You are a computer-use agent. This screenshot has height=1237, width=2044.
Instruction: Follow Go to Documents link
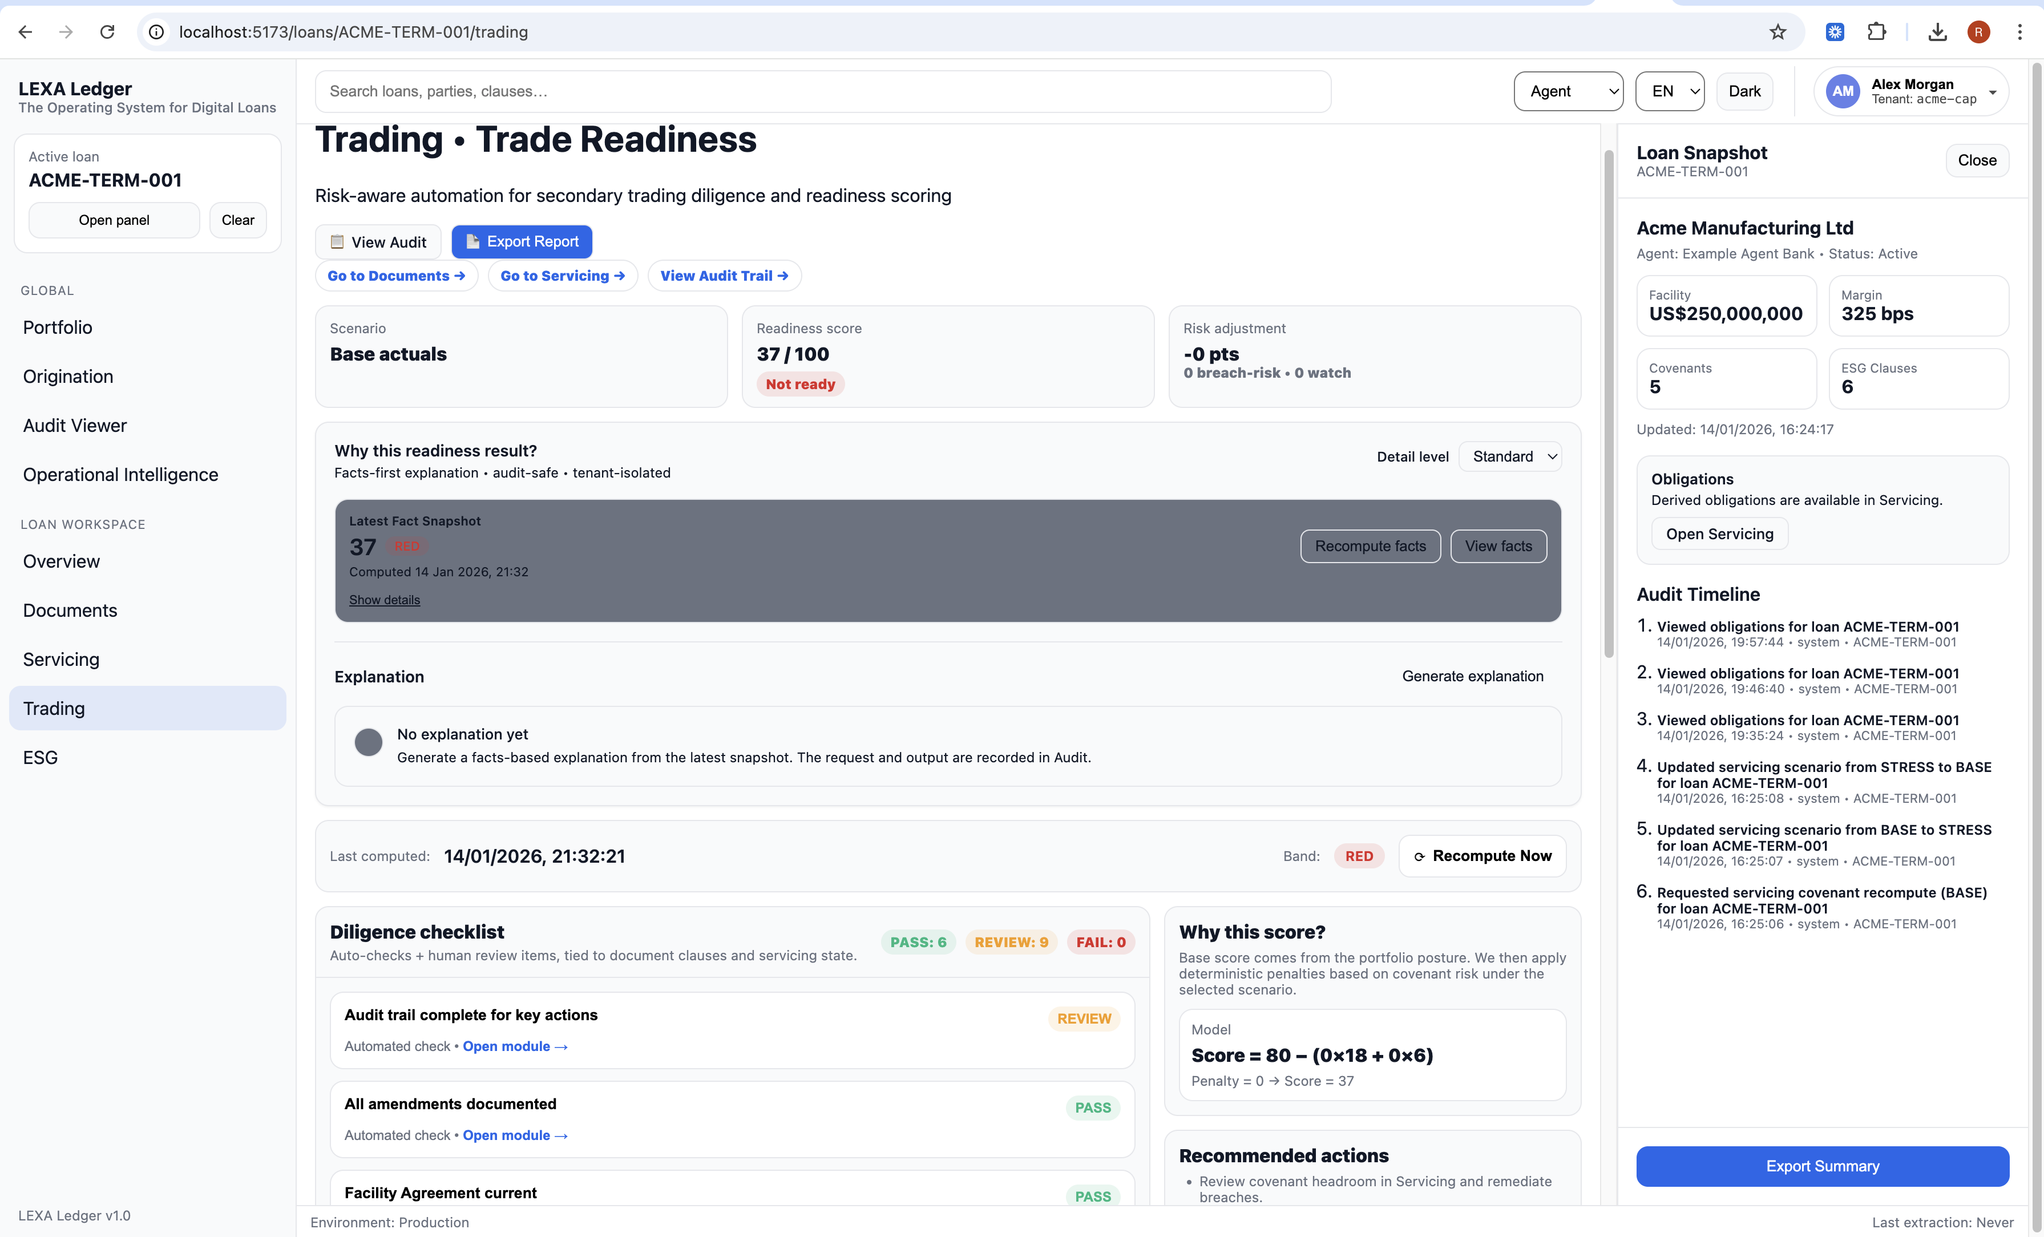(395, 276)
